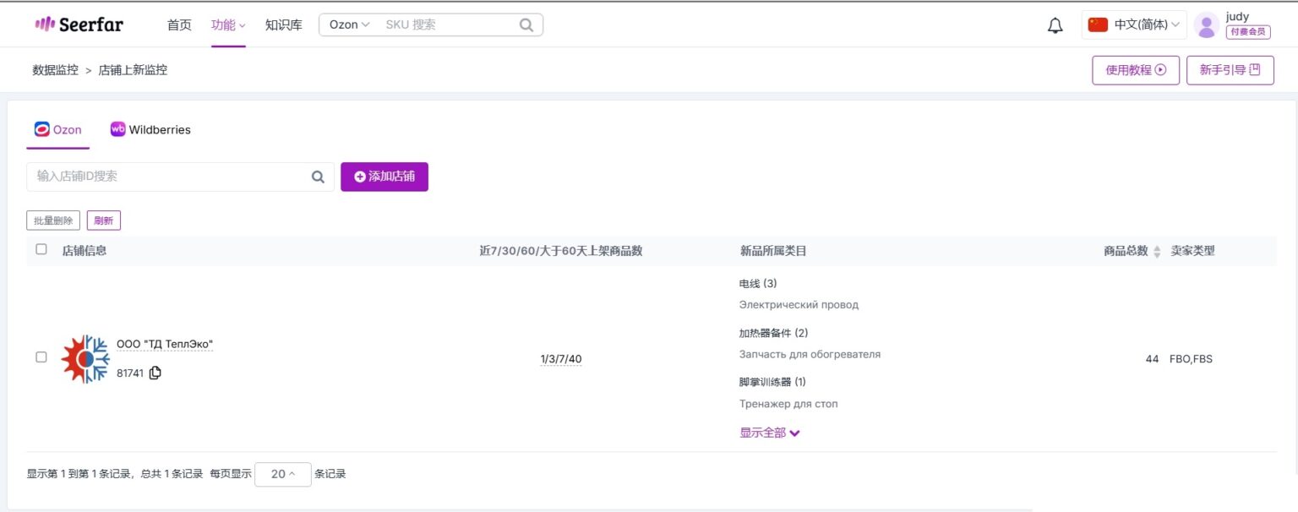Viewport: 1298px width, 512px height.
Task: Click the 添加店铺 button
Action: pyautogui.click(x=384, y=177)
